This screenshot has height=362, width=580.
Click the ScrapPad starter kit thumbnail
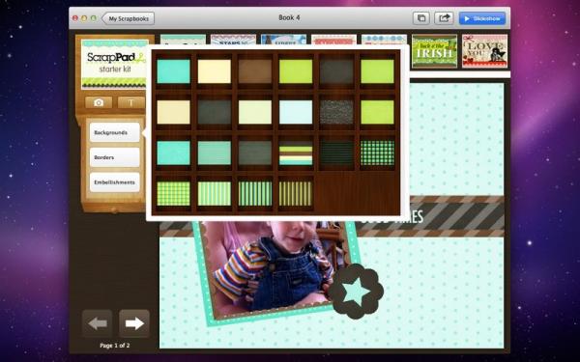coord(115,65)
